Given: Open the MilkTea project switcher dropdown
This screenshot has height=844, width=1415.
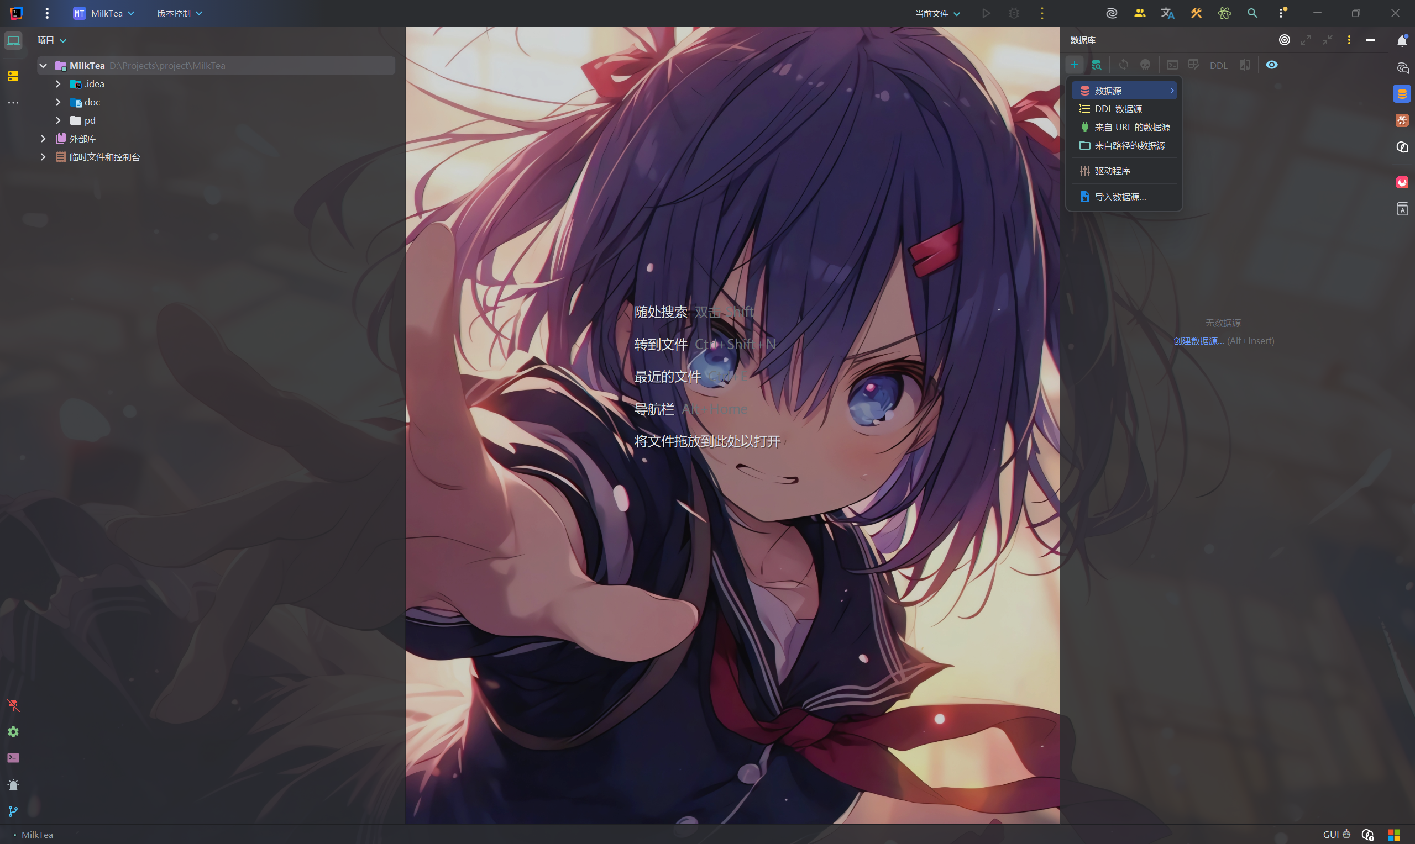Looking at the screenshot, I should (x=103, y=13).
